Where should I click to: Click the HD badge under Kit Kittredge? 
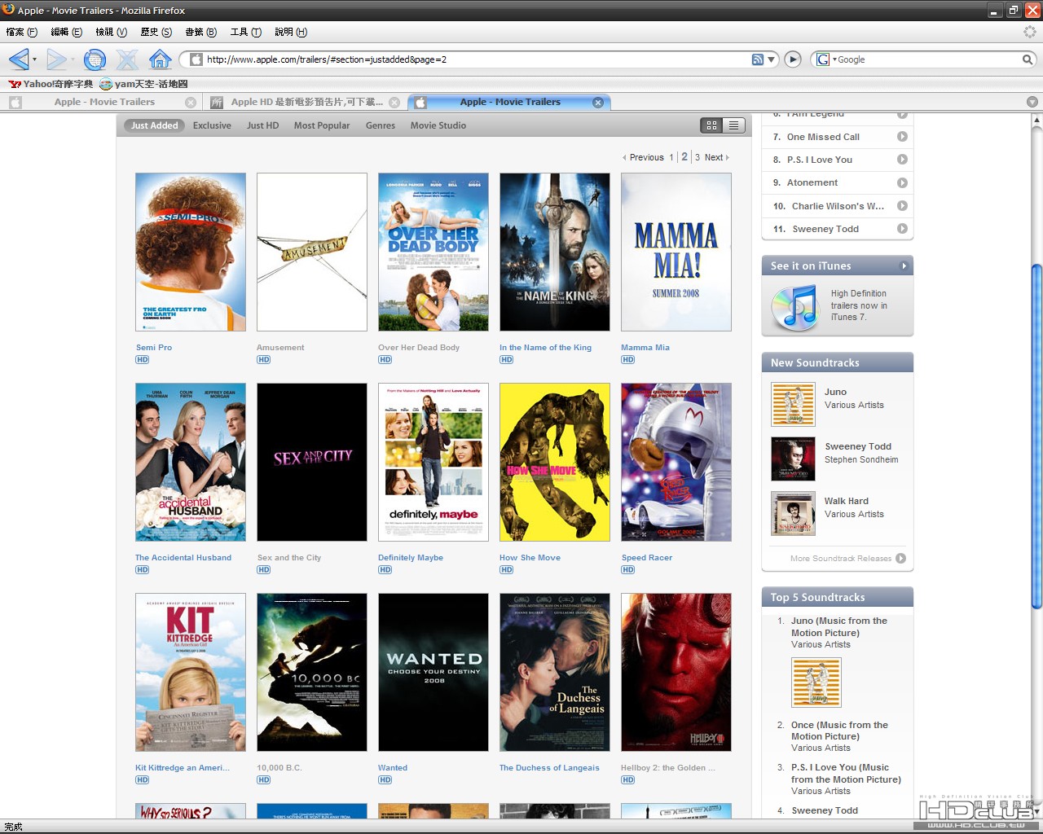pyautogui.click(x=143, y=780)
